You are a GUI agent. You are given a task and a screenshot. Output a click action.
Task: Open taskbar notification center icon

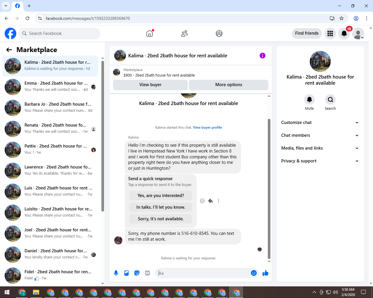click(x=363, y=292)
